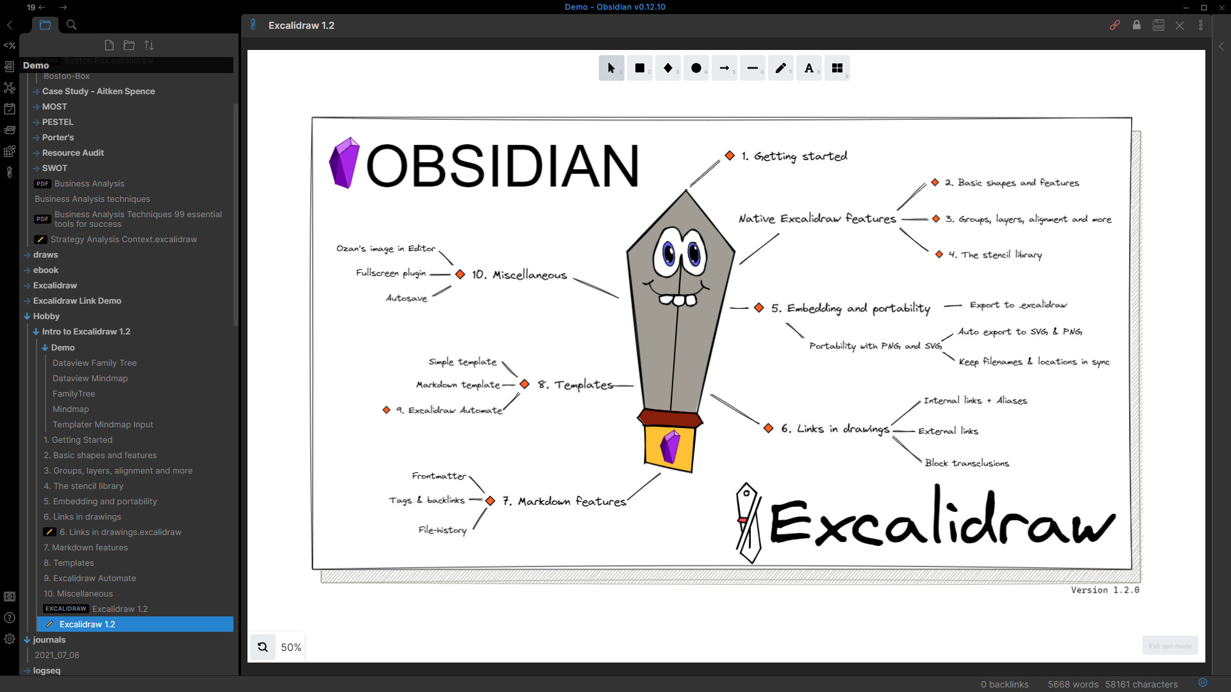Open the Excalidraw ribbon icon
Viewport: 1231px width, 692px height.
(x=10, y=172)
